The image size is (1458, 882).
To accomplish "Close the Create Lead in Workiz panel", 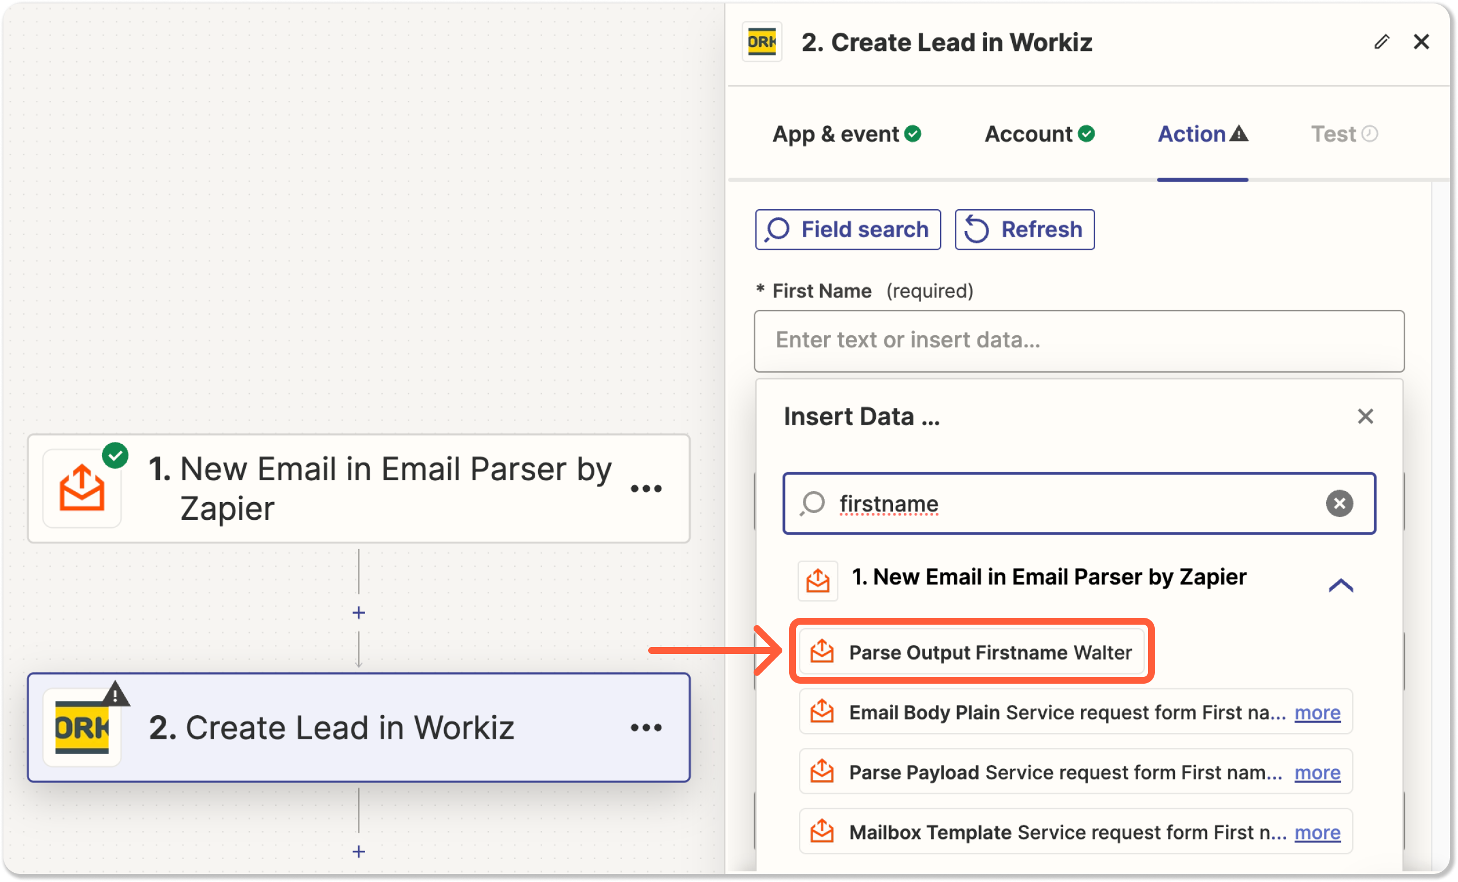I will coord(1421,42).
